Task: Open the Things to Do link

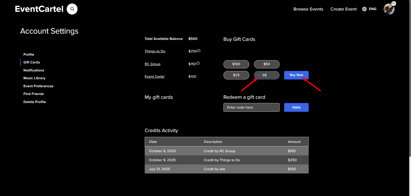Action: coord(155,51)
